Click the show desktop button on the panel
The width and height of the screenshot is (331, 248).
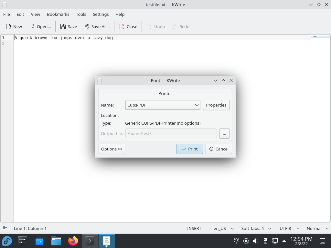(x=323, y=241)
